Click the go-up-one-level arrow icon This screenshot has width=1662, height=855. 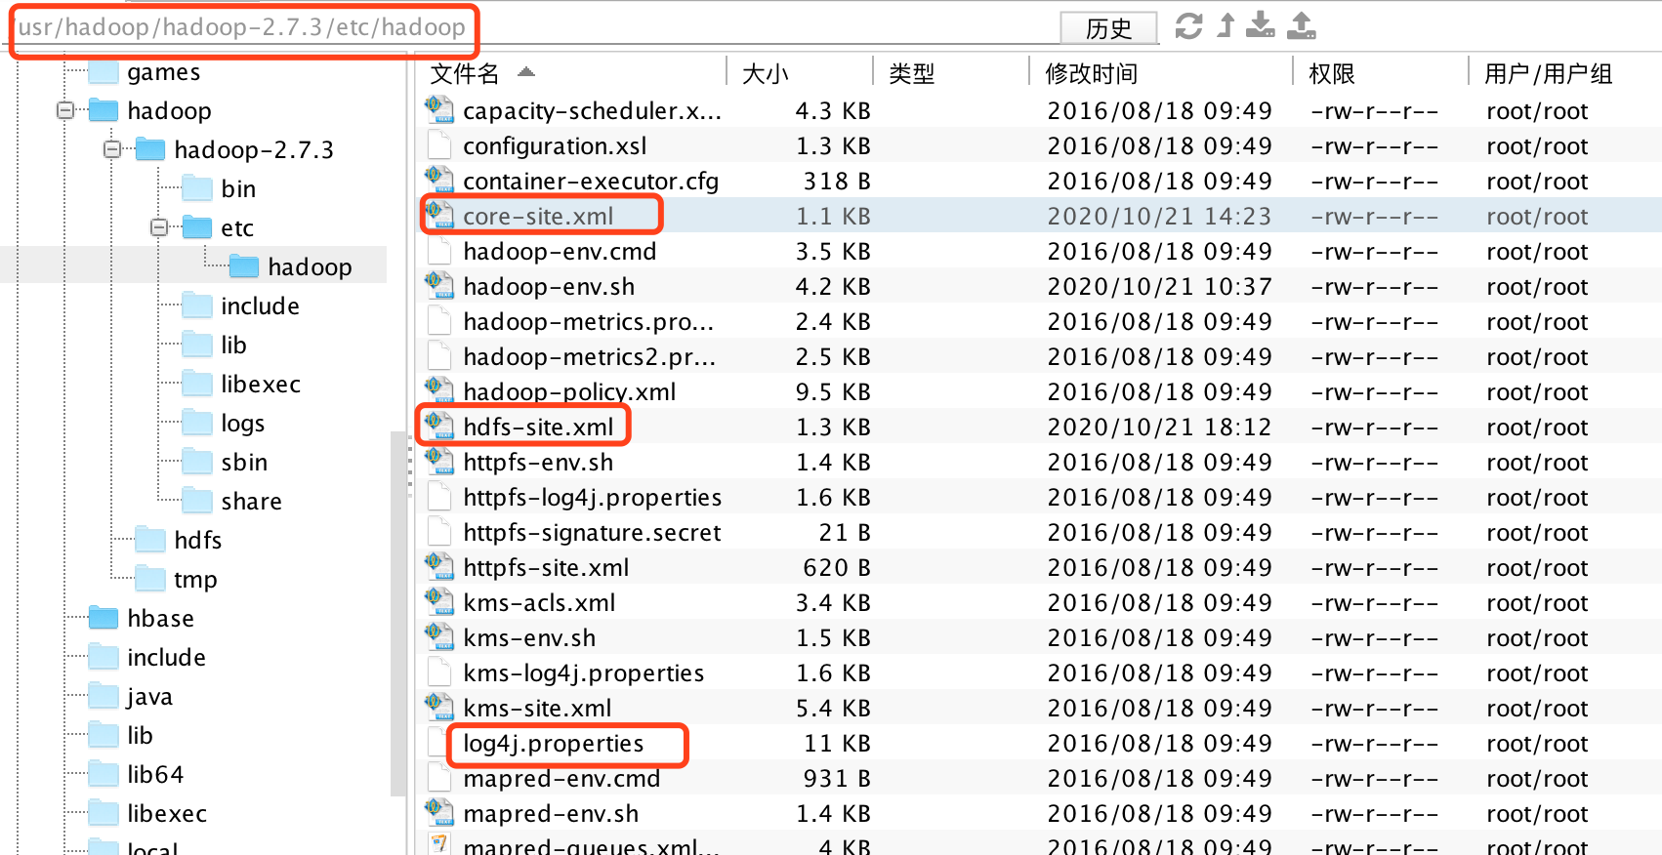pyautogui.click(x=1226, y=25)
